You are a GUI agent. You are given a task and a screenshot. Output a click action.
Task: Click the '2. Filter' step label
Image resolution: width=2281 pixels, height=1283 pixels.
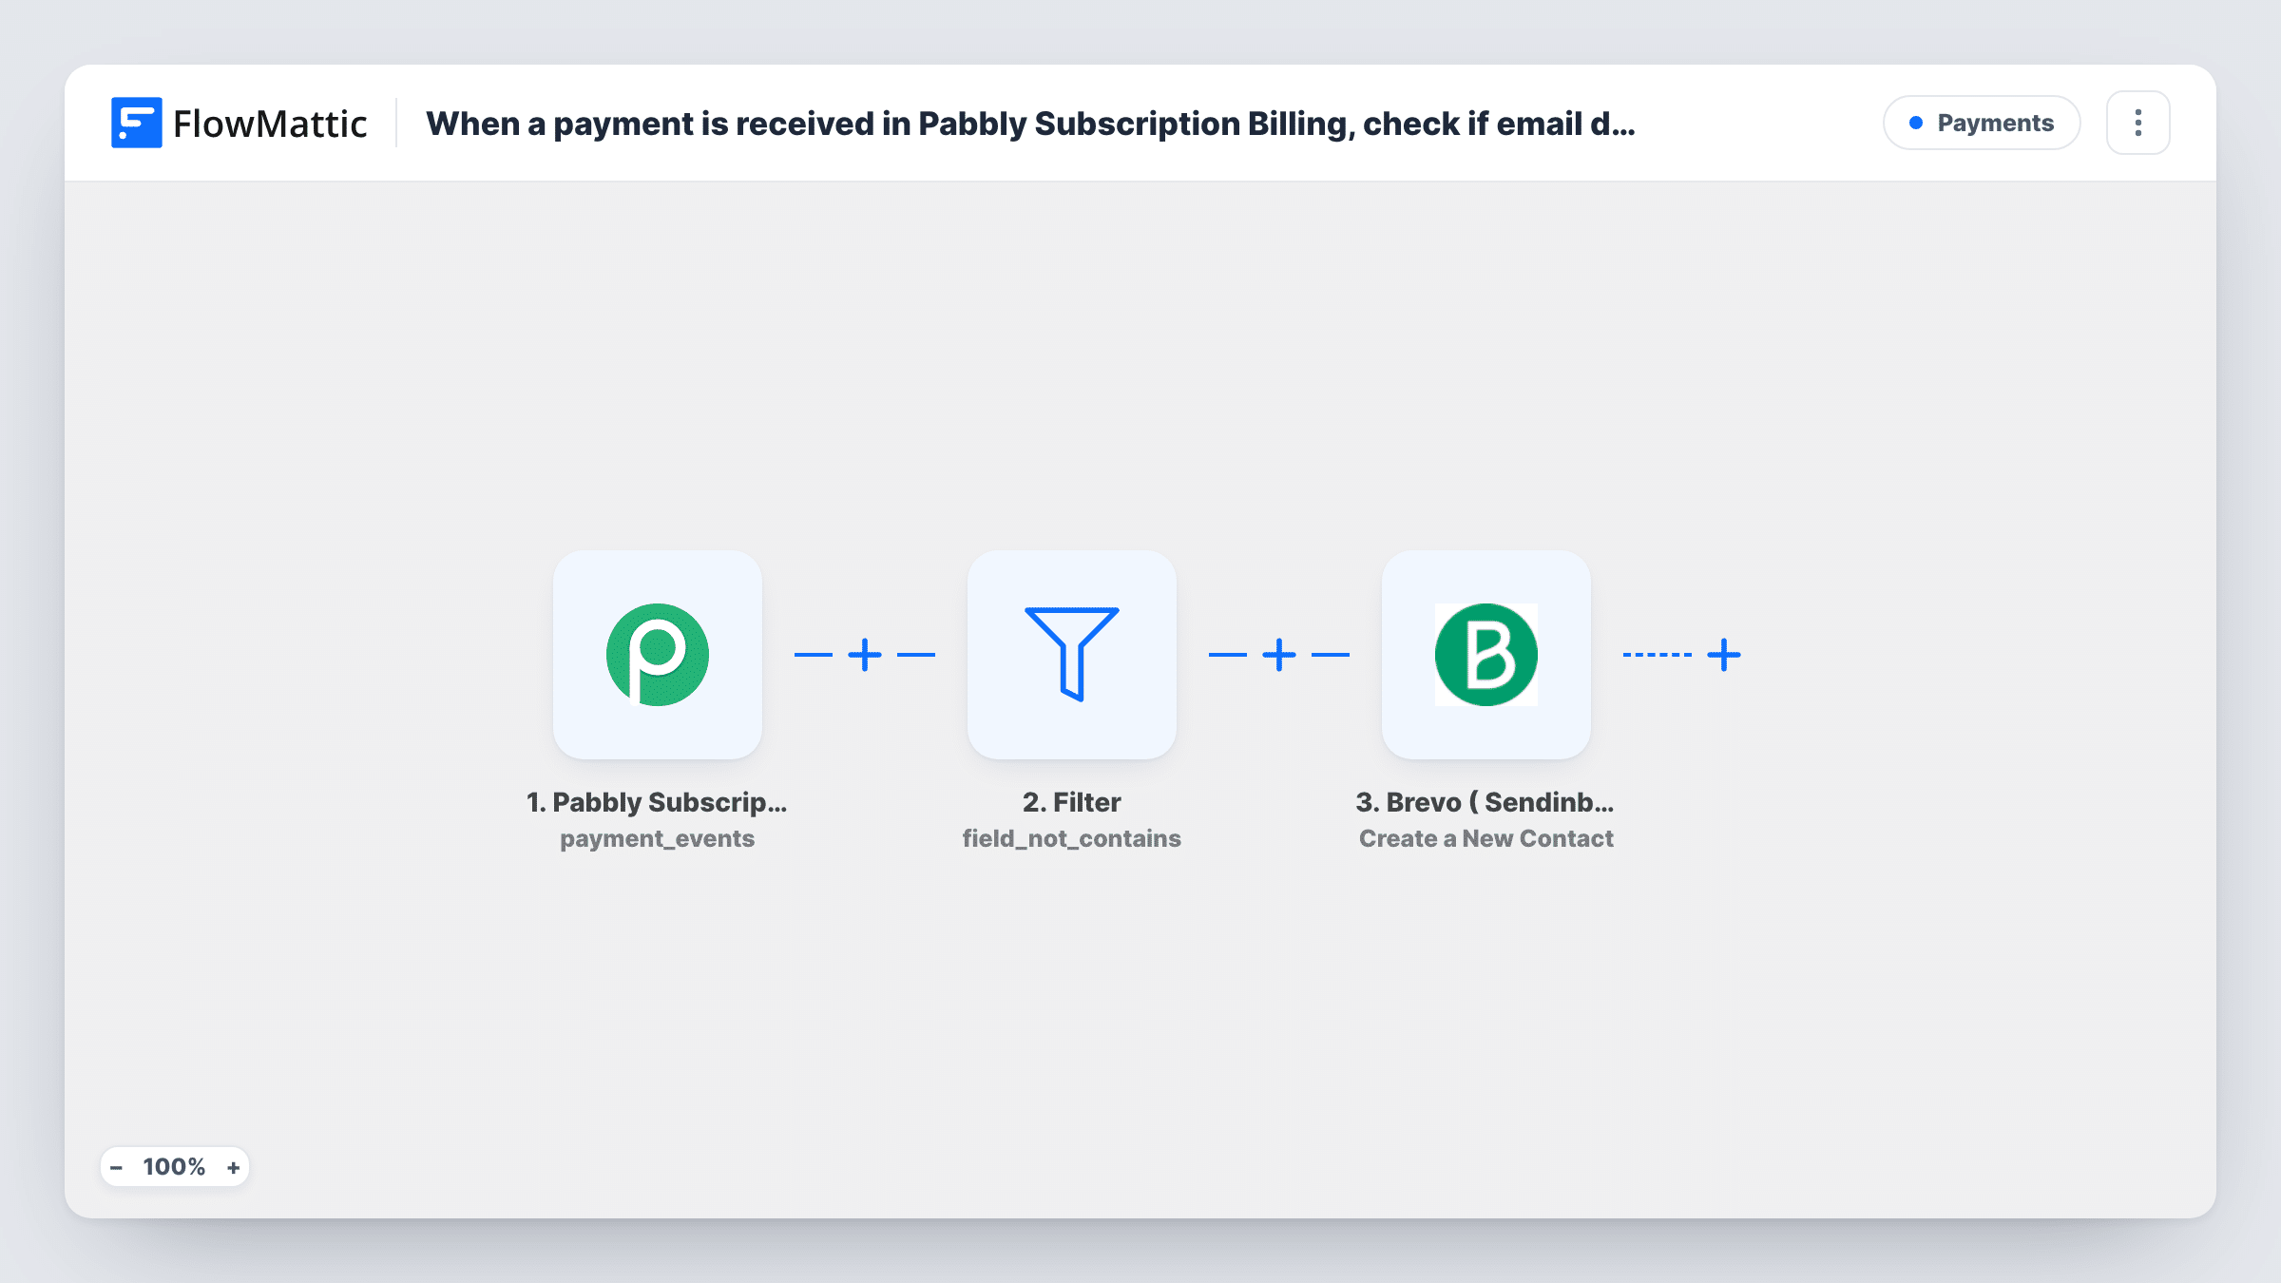pyautogui.click(x=1072, y=802)
